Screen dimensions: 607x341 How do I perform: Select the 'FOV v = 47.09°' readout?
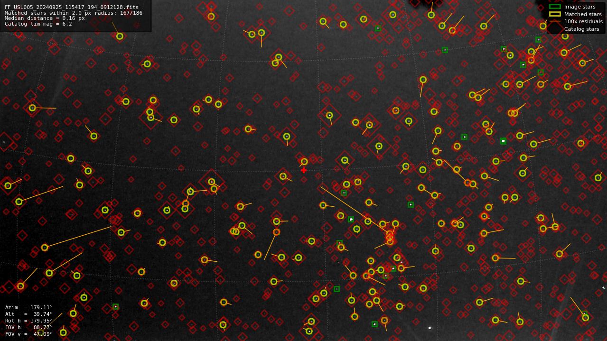[28, 334]
